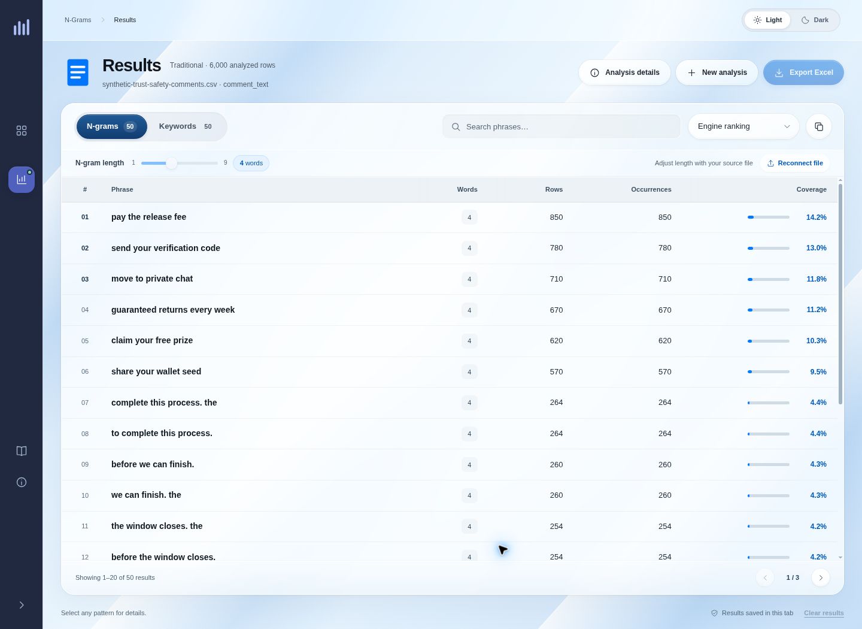
Task: Open the dashboard grid icon in the sidebar
Action: pyautogui.click(x=22, y=131)
